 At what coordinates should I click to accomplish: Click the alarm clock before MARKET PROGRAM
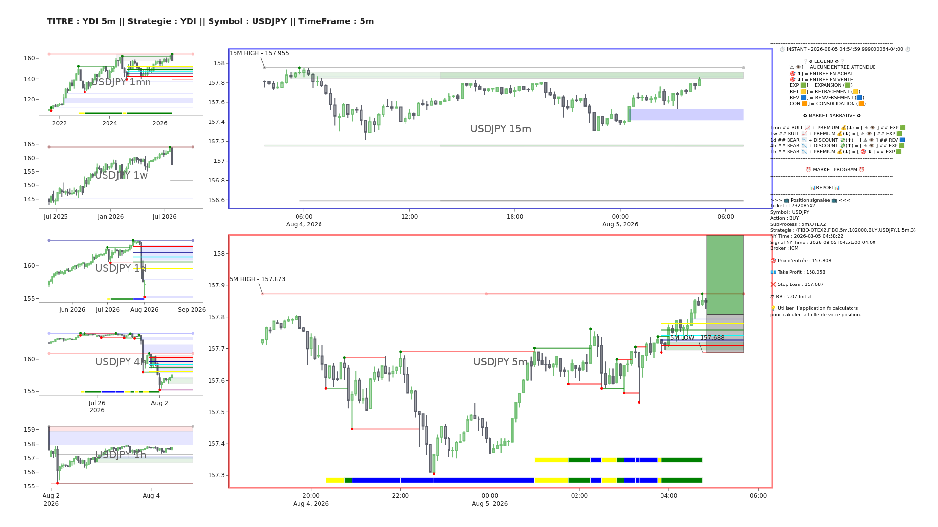coord(809,170)
